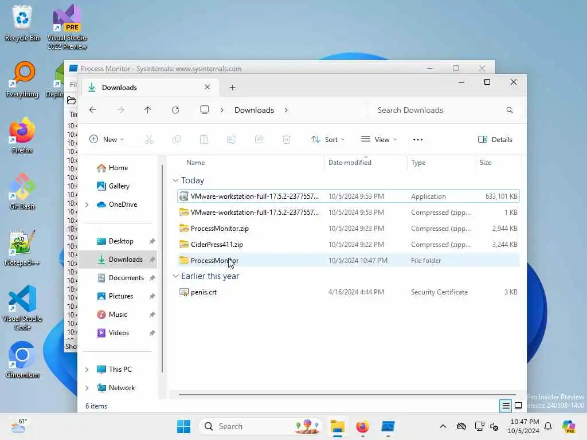Toggle the Details pane button
Image resolution: width=587 pixels, height=440 pixels.
(495, 140)
